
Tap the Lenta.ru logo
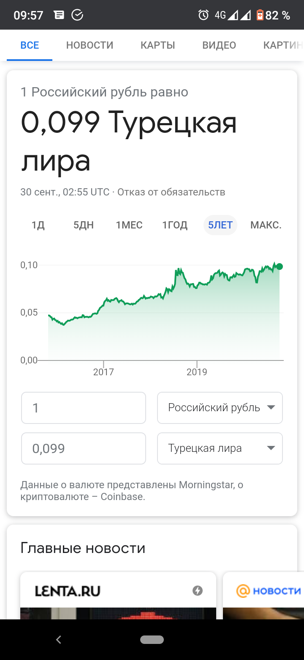click(x=68, y=591)
